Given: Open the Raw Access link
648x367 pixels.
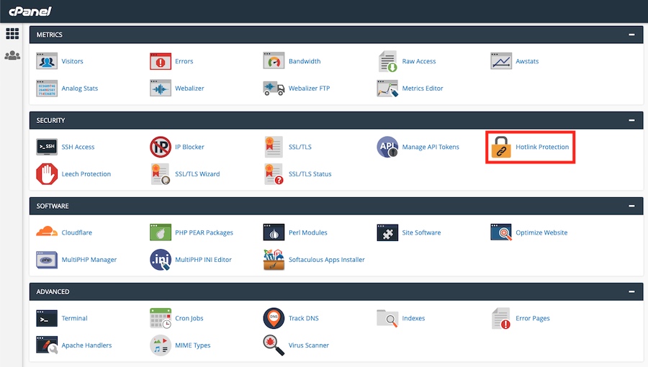Looking at the screenshot, I should click(419, 61).
